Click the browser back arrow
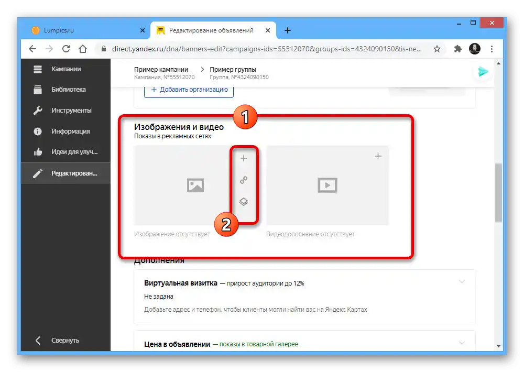The width and height of the screenshot is (524, 372). 32,49
